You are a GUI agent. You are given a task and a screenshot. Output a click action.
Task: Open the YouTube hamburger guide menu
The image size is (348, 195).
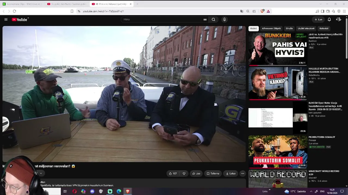6,19
